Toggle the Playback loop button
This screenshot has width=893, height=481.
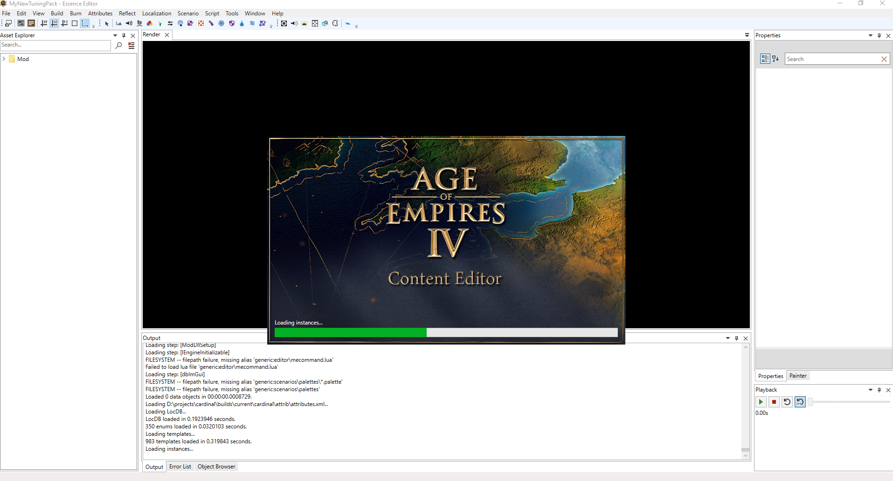(x=800, y=402)
